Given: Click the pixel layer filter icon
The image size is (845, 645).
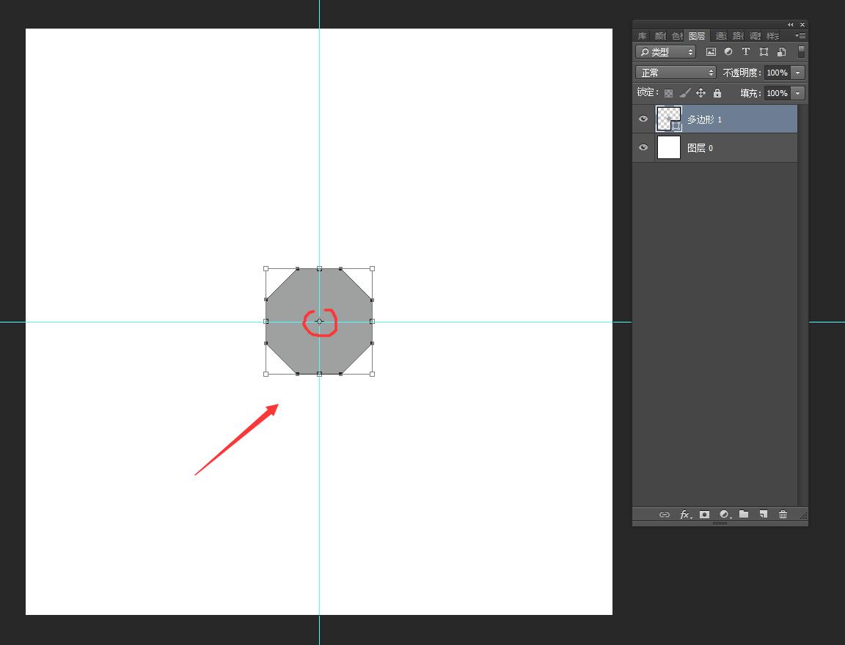Looking at the screenshot, I should tap(710, 52).
